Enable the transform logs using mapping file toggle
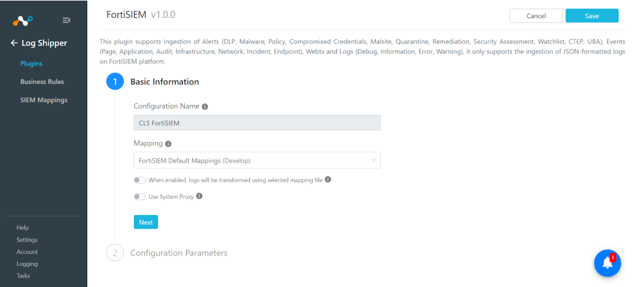 pyautogui.click(x=140, y=180)
